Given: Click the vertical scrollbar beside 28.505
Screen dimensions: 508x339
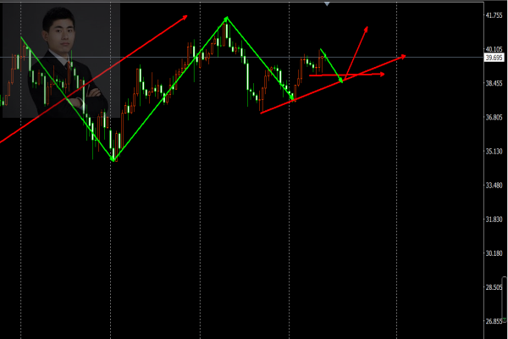Looking at the screenshot, I should click(x=505, y=298).
